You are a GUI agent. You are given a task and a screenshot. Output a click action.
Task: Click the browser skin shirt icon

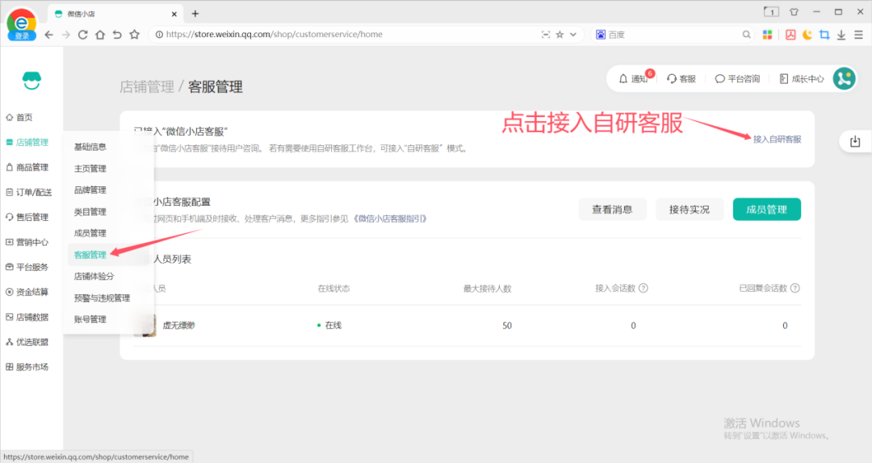point(794,11)
